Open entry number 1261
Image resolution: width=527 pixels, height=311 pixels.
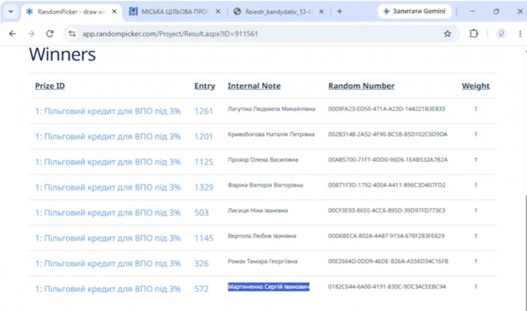204,111
